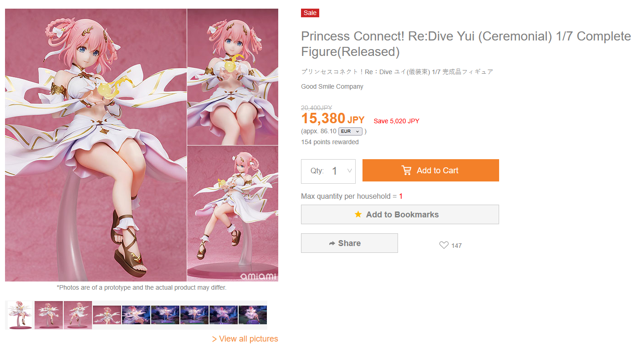Select the last thumbnail in the gallery strip
Screen dimensions: 638x347
click(x=253, y=315)
